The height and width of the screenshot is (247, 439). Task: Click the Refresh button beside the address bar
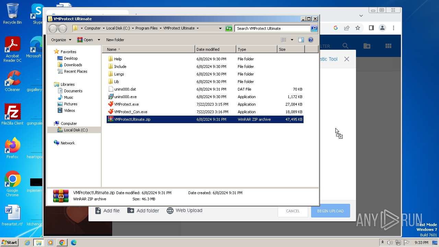[x=229, y=28]
